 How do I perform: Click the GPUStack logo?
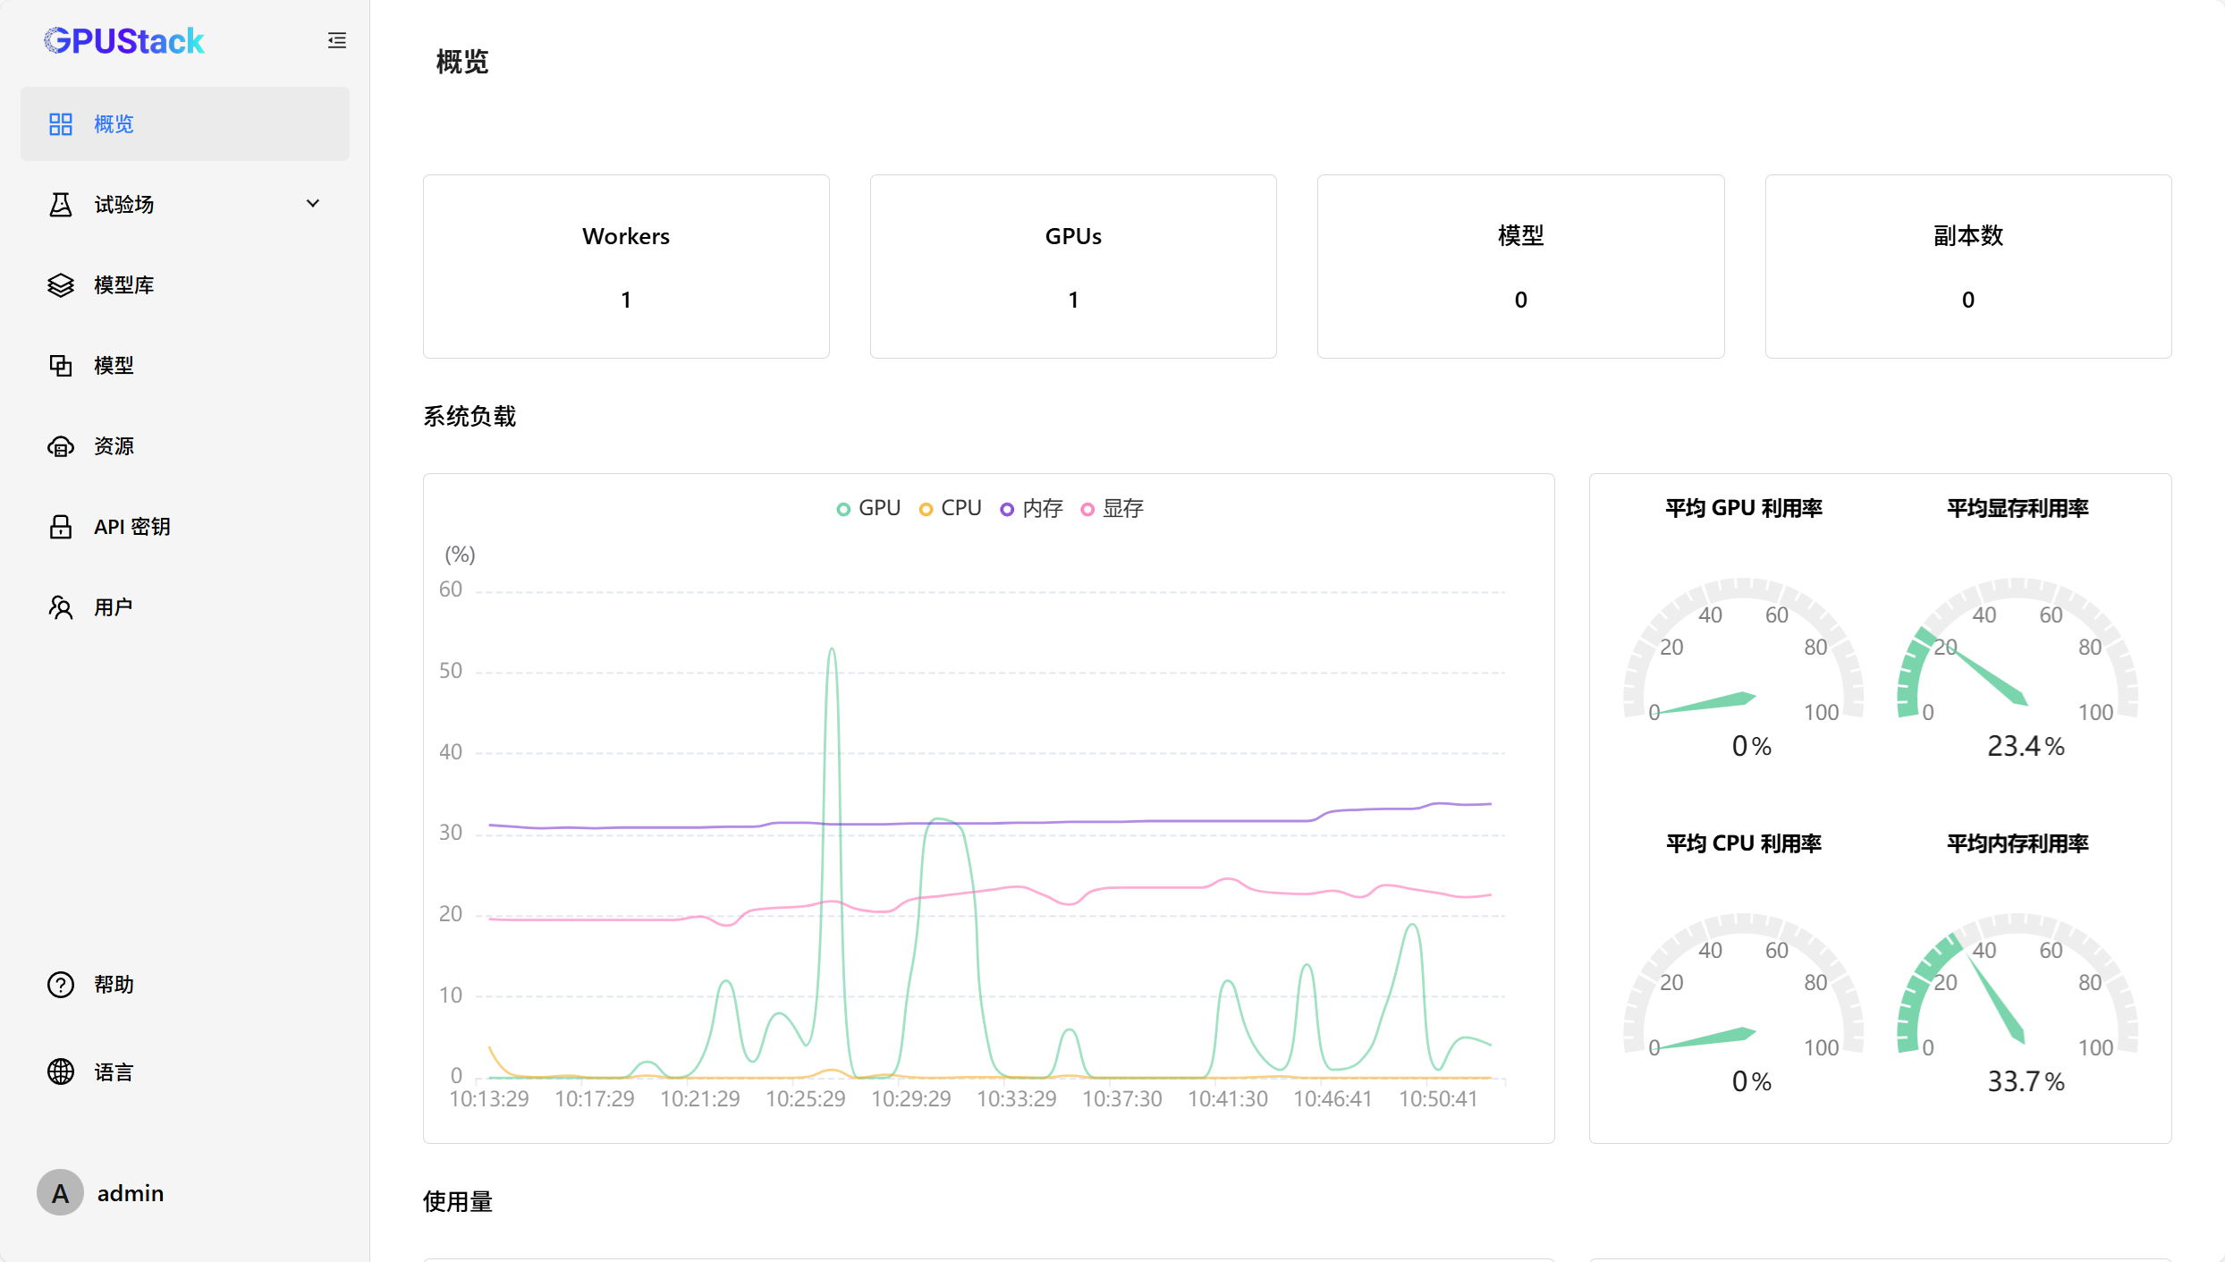(124, 41)
